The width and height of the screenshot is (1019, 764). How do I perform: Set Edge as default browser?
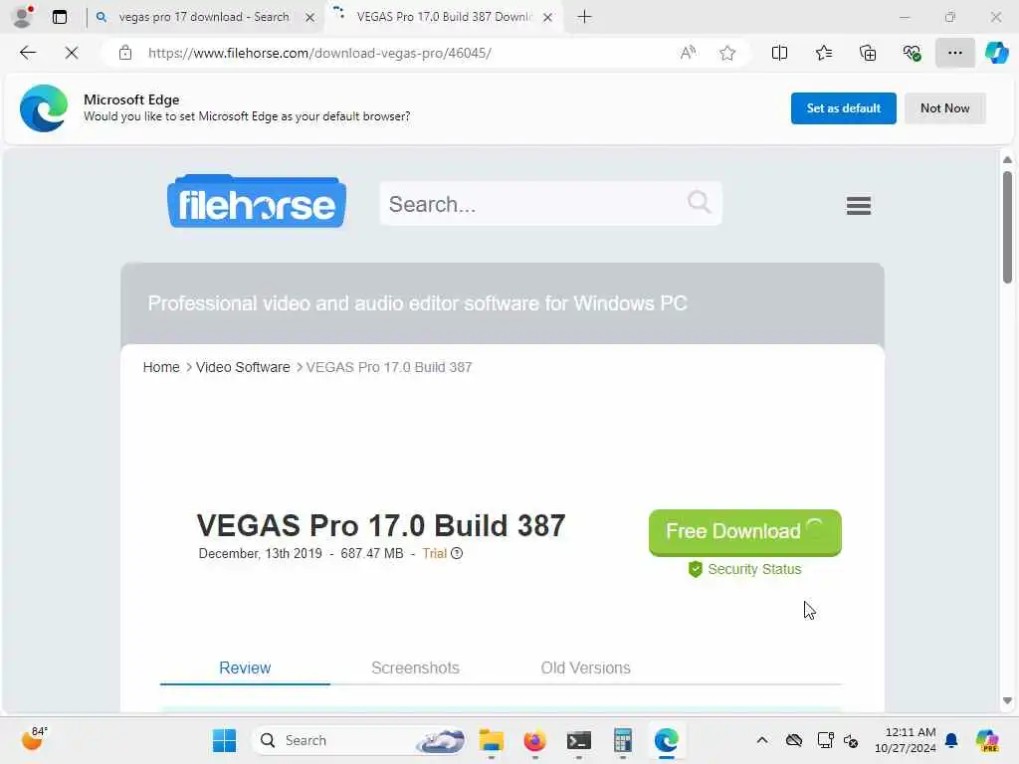tap(843, 108)
